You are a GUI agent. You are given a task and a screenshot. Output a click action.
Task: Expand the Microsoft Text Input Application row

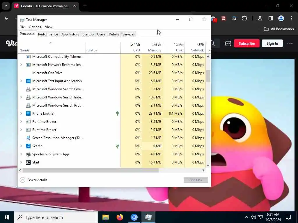21,81
